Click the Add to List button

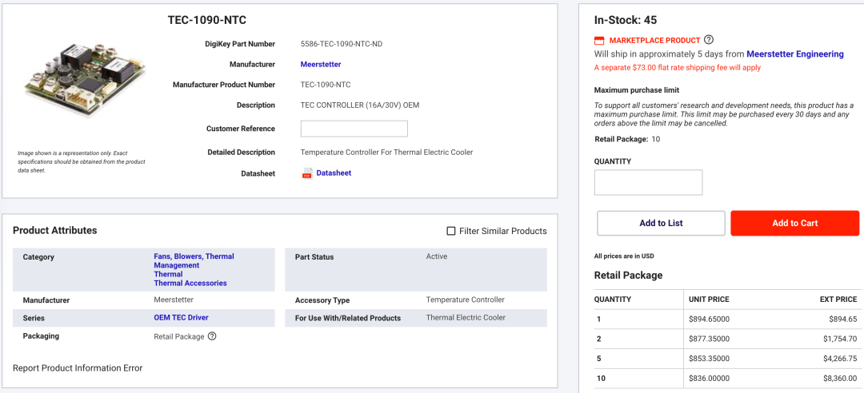661,223
